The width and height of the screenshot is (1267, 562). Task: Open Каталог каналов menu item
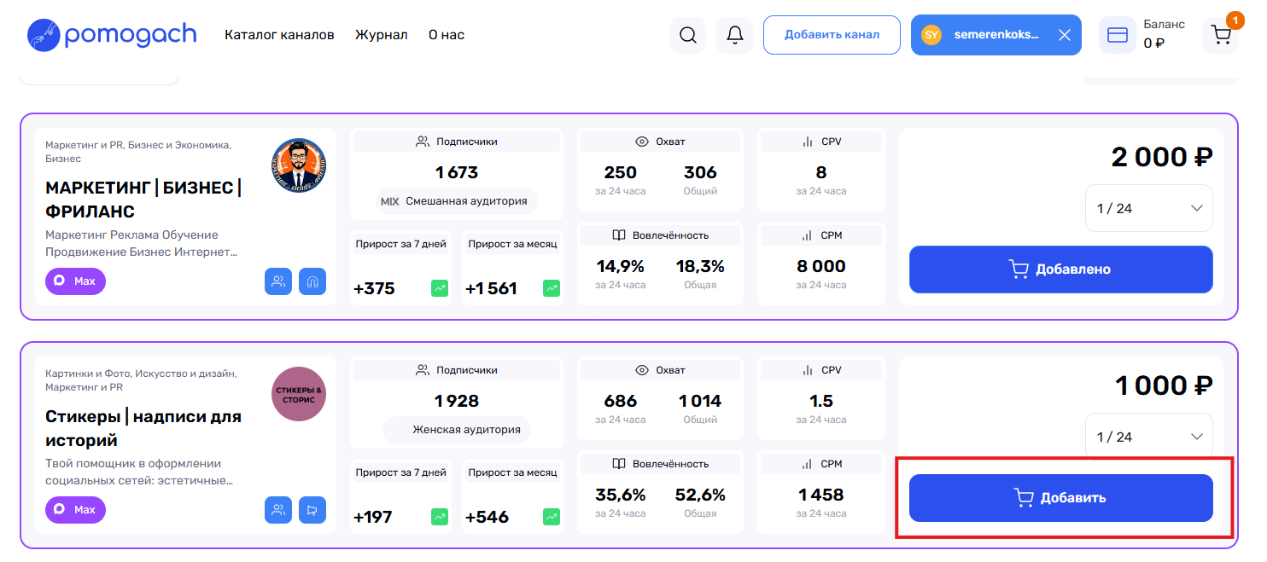coord(279,35)
